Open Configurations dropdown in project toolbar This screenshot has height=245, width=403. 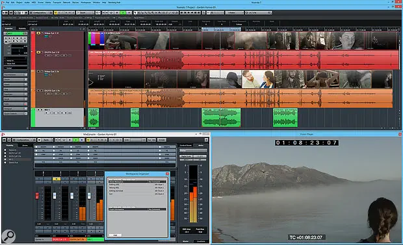41,12
